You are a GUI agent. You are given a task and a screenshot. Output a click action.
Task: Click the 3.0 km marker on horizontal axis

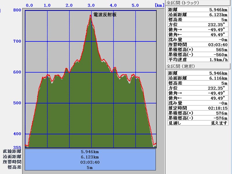91,5
